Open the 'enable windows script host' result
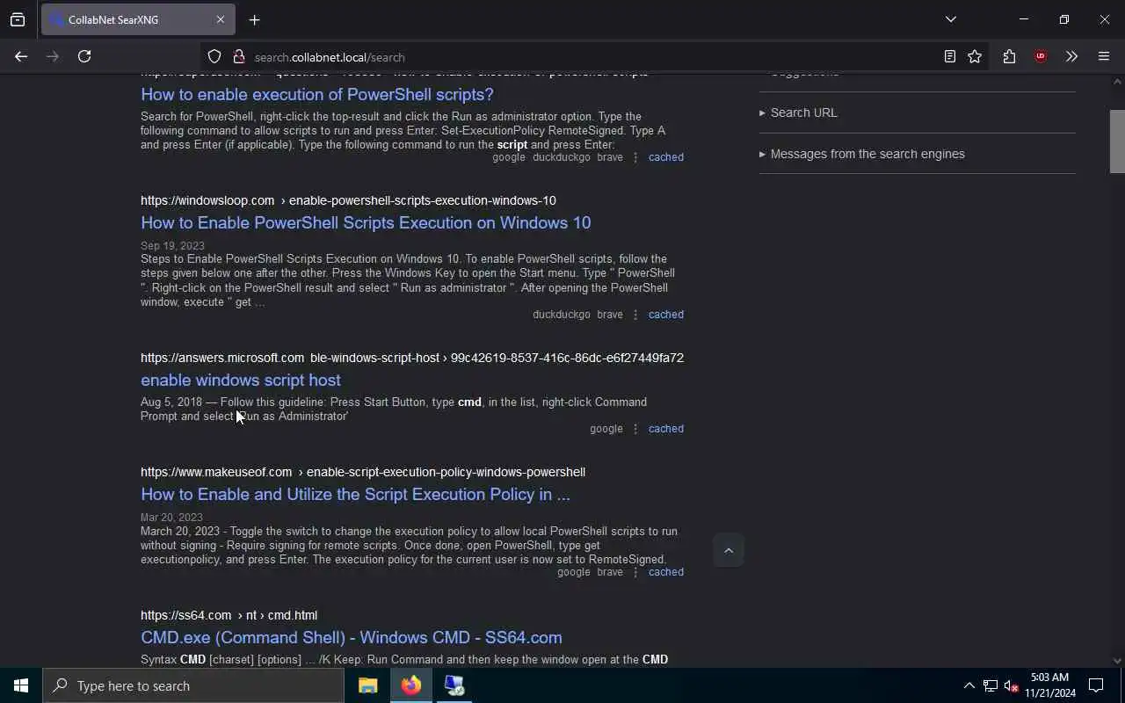Screen dimensions: 1125x703 (x=241, y=380)
